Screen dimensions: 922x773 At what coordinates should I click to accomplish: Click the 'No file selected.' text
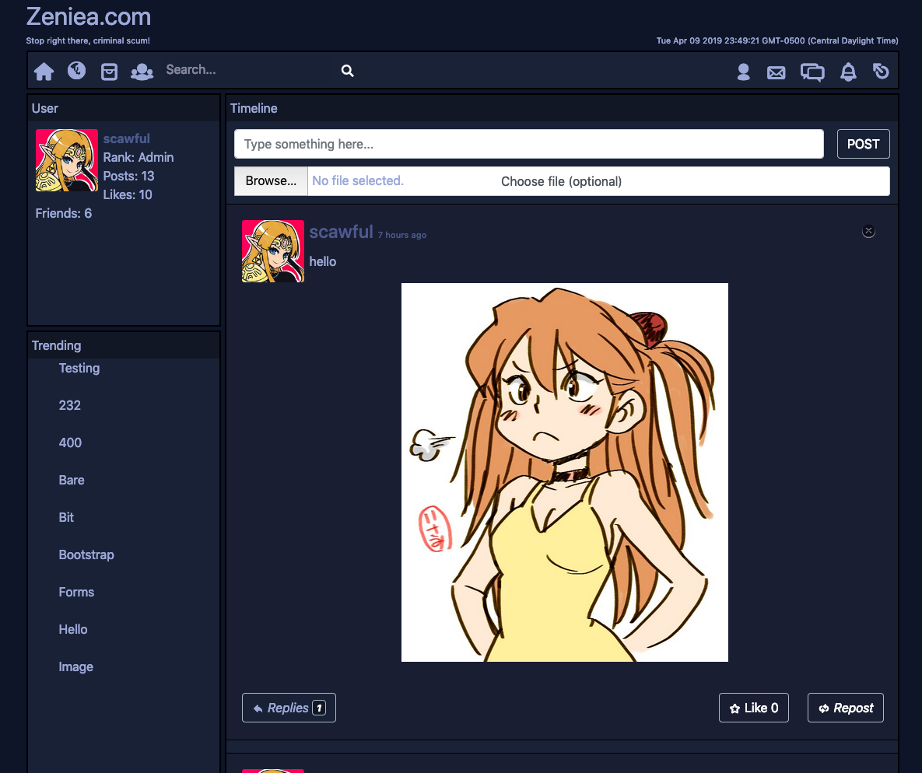pos(358,181)
